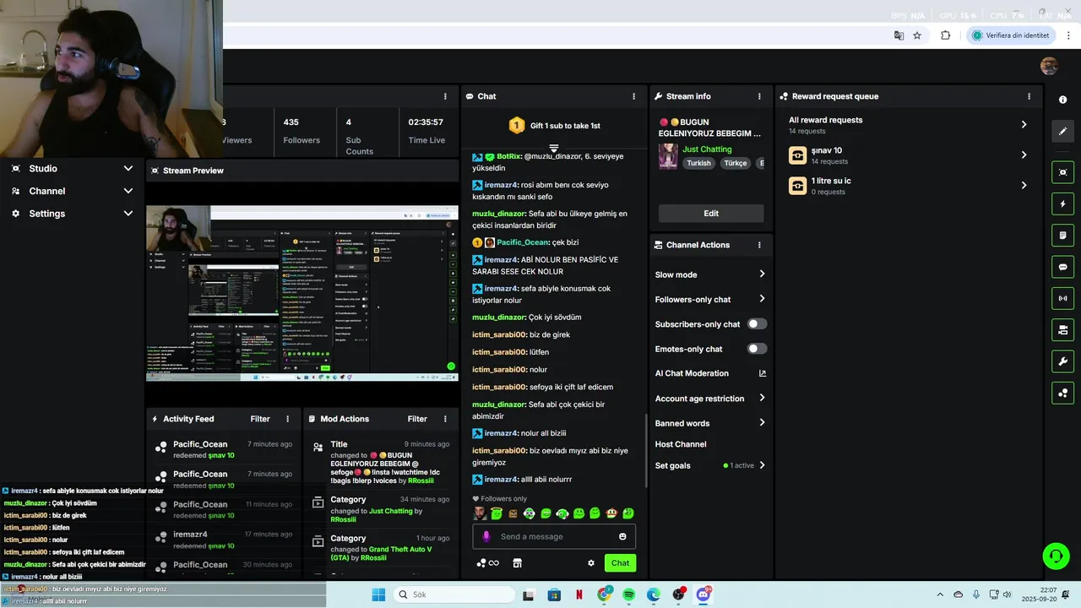Click Gift 1 sub to take 1st banner
The image size is (1081, 608).
(554, 126)
